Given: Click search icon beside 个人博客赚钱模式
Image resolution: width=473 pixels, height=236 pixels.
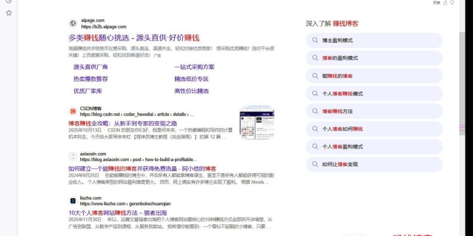Looking at the screenshot, I should point(315,93).
